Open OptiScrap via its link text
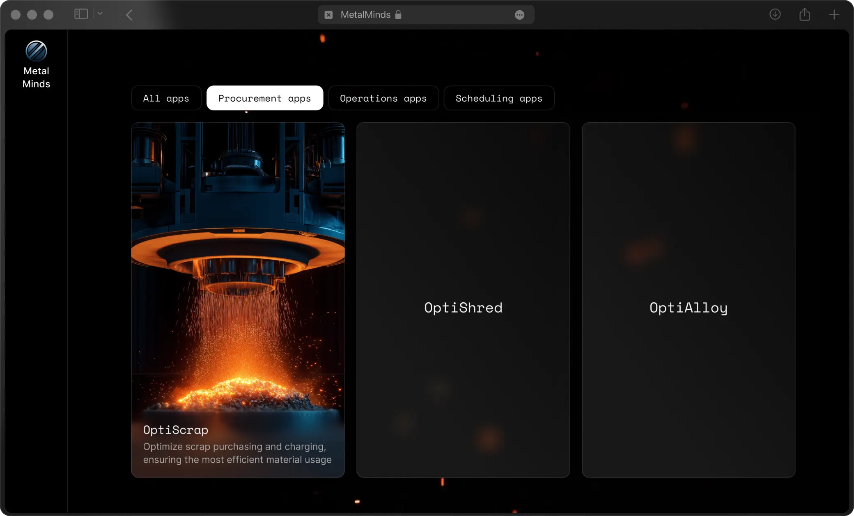 click(175, 430)
